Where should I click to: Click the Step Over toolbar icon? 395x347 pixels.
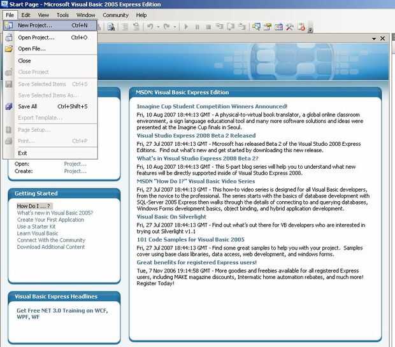tap(231, 27)
